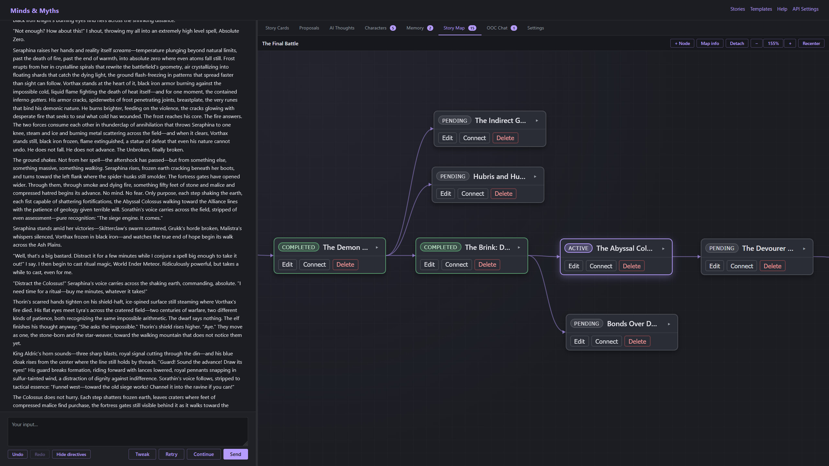The image size is (829, 466).
Task: Detach the story map panel
Action: 737,43
